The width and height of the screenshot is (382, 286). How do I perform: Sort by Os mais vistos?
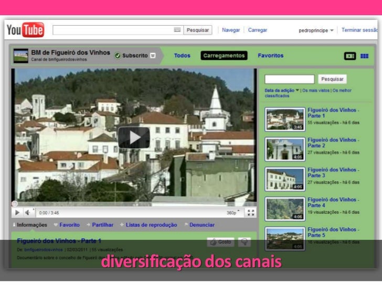pos(316,90)
